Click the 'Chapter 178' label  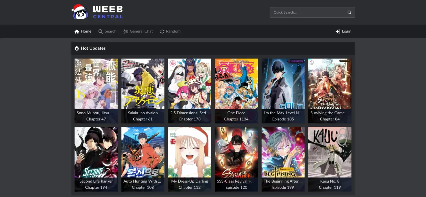[x=190, y=119]
